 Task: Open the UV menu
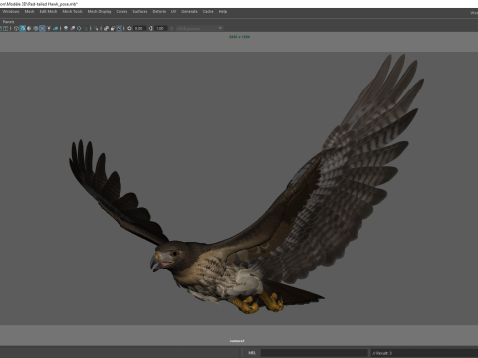173,12
